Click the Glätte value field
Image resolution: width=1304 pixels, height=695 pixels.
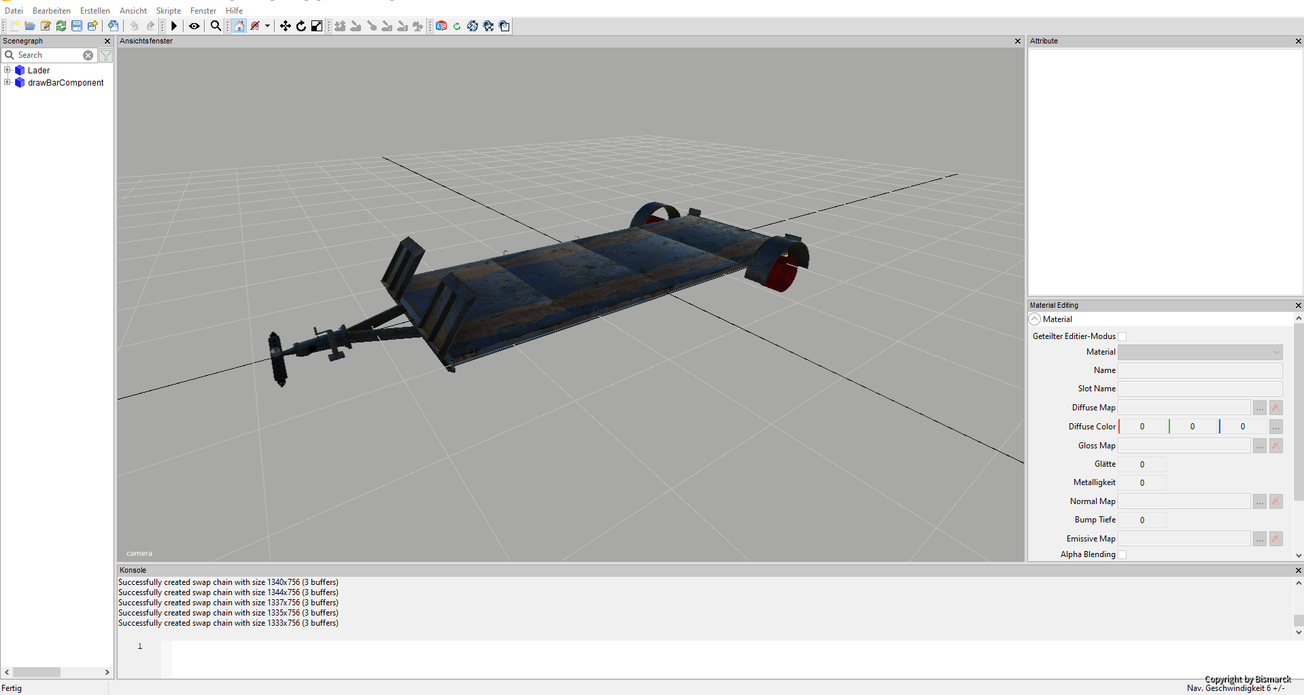pos(1142,464)
